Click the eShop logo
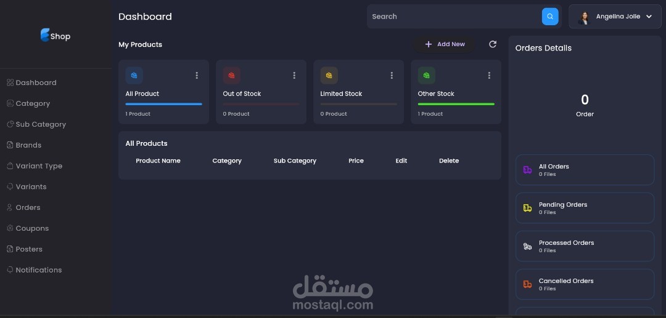 coord(55,35)
